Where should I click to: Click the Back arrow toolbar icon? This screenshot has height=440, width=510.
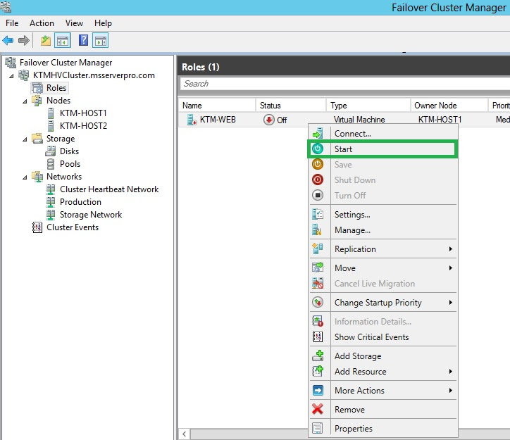pos(8,41)
